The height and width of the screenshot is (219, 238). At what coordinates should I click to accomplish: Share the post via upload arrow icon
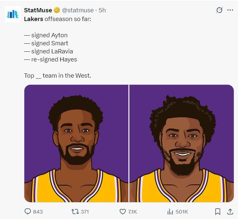(230, 212)
